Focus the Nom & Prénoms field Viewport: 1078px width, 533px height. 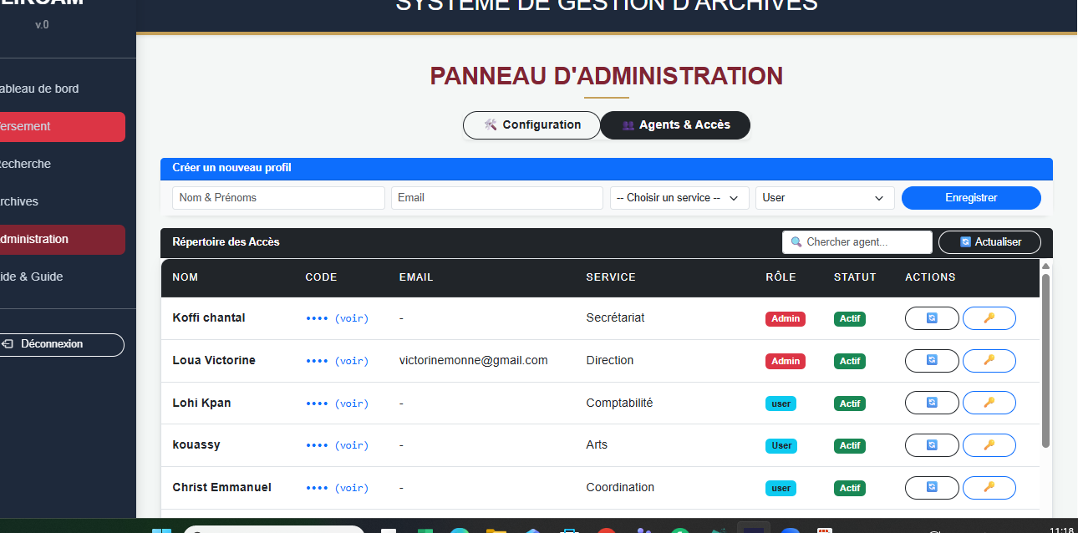(x=278, y=198)
